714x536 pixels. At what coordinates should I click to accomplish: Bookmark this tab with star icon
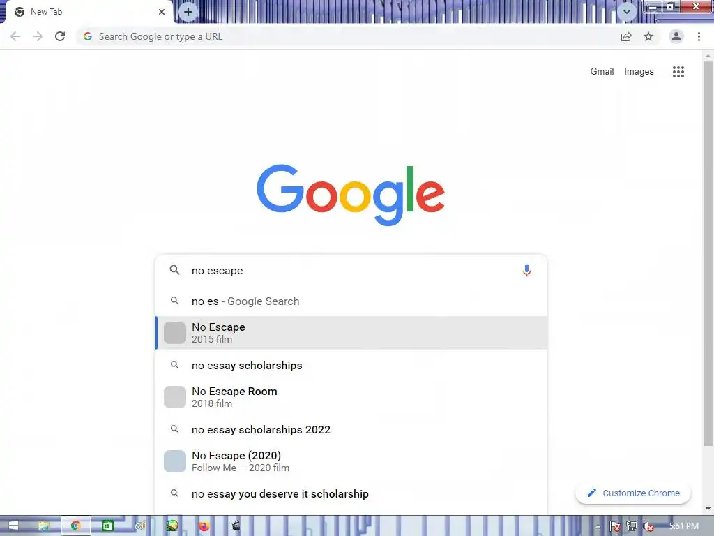(x=648, y=36)
